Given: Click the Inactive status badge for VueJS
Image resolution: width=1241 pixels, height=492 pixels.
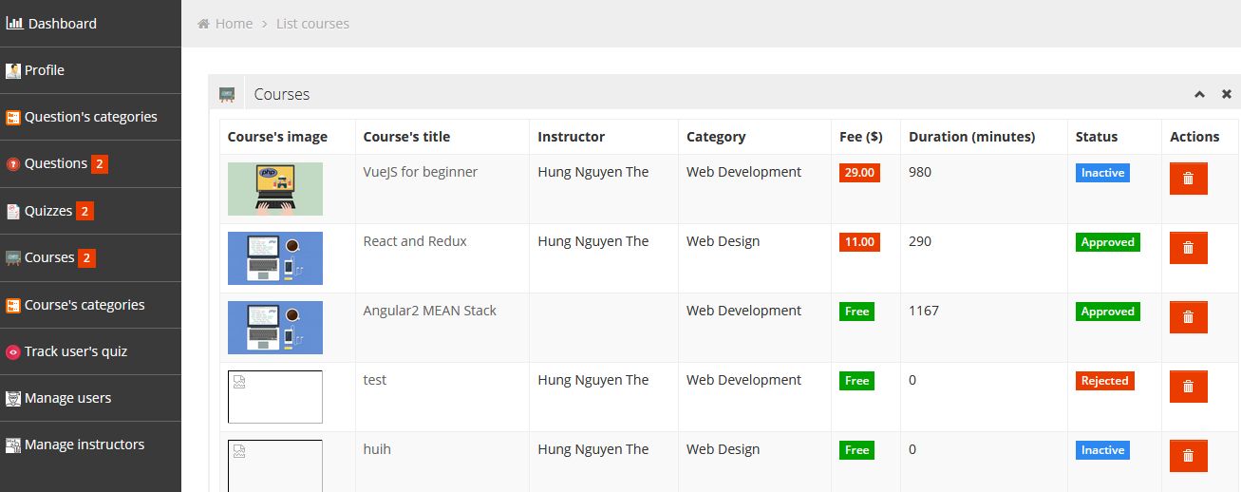Looking at the screenshot, I should [x=1102, y=173].
